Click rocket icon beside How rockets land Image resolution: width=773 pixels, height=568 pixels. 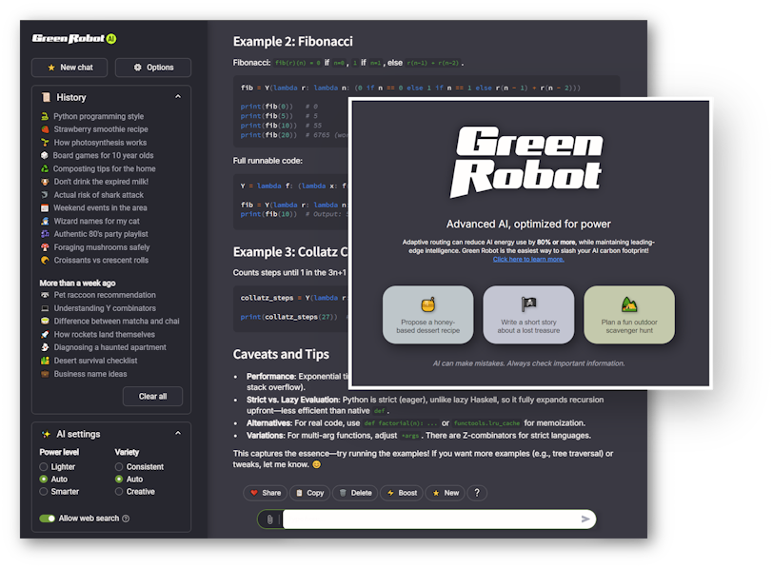(x=45, y=335)
